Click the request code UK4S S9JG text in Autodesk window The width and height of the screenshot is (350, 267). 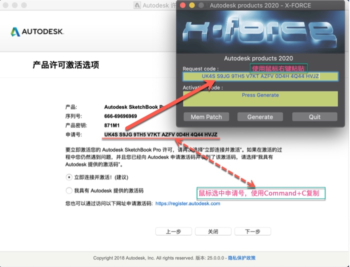[x=161, y=134]
